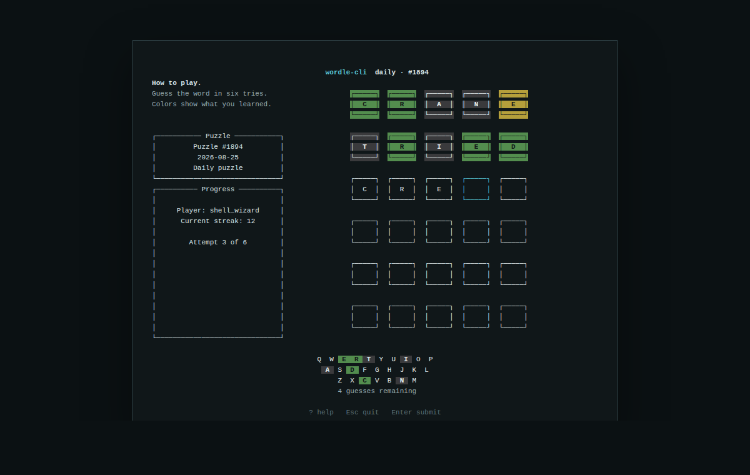Click the '4 guesses remaining' status
The image size is (750, 475).
(377, 391)
